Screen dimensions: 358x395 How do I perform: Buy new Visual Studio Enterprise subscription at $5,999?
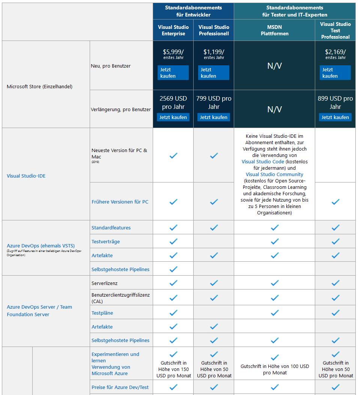point(173,73)
